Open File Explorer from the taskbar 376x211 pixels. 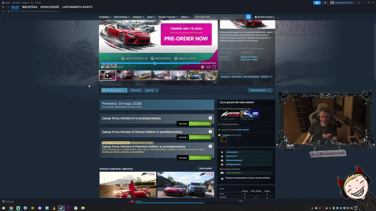[x=83, y=208]
